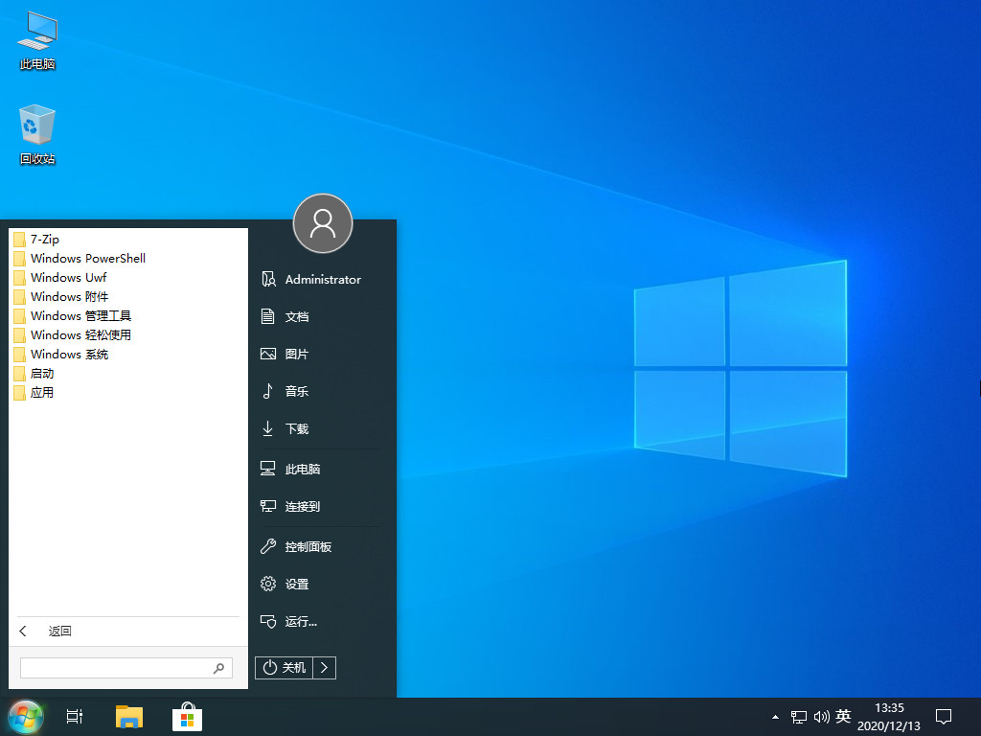Select Windows PowerShell in the app list
This screenshot has height=736, width=981.
pyautogui.click(x=86, y=258)
